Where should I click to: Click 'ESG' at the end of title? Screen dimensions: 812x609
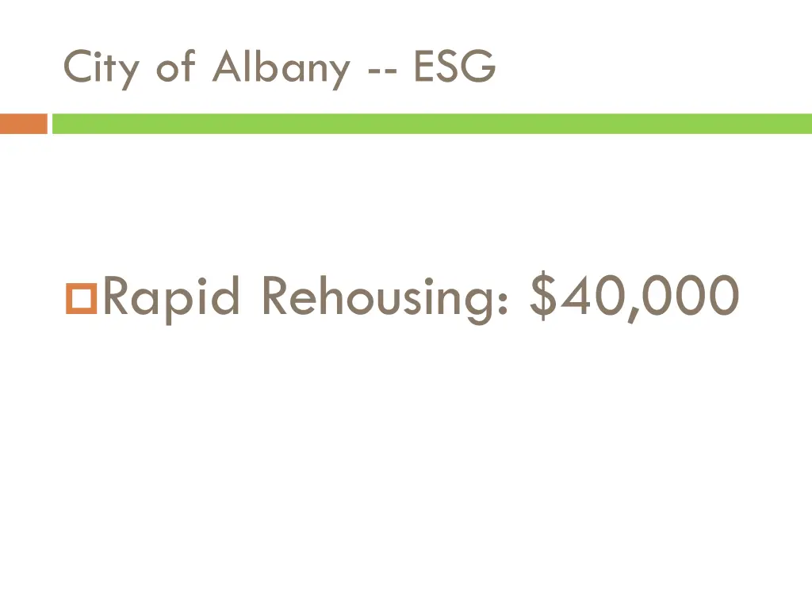[x=454, y=68]
